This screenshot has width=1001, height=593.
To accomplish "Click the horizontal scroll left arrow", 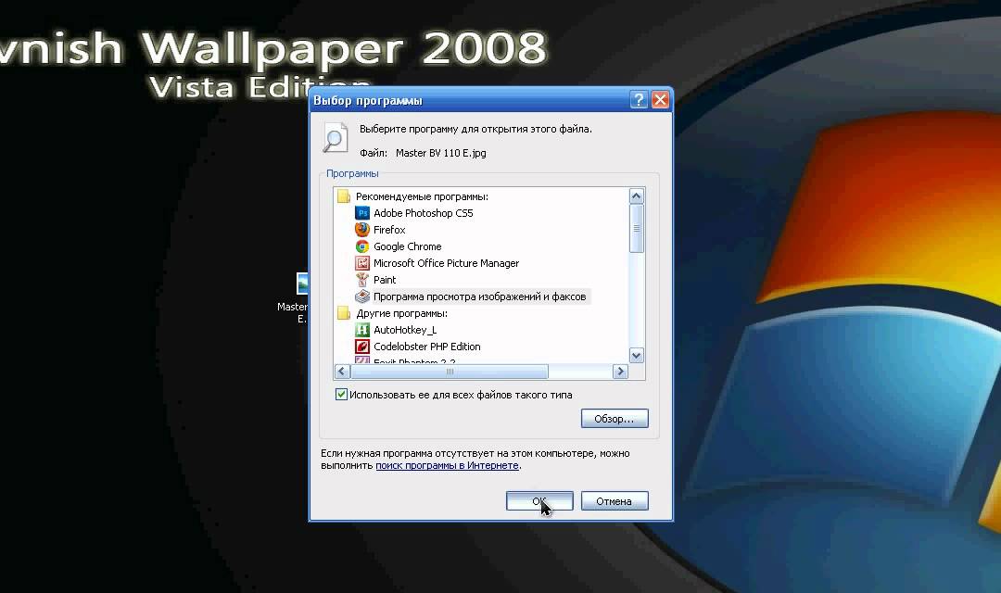I will 341,371.
